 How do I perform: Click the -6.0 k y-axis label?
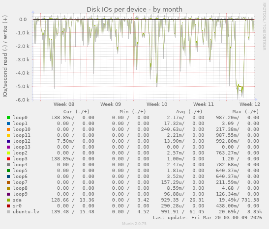pyautogui.click(x=22, y=100)
